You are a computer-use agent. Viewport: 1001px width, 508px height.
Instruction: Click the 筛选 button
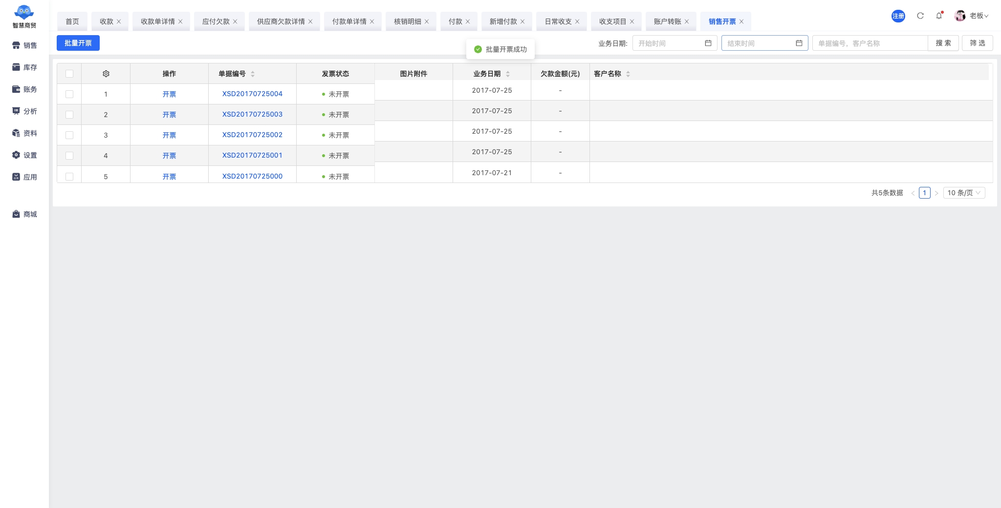[x=978, y=43]
